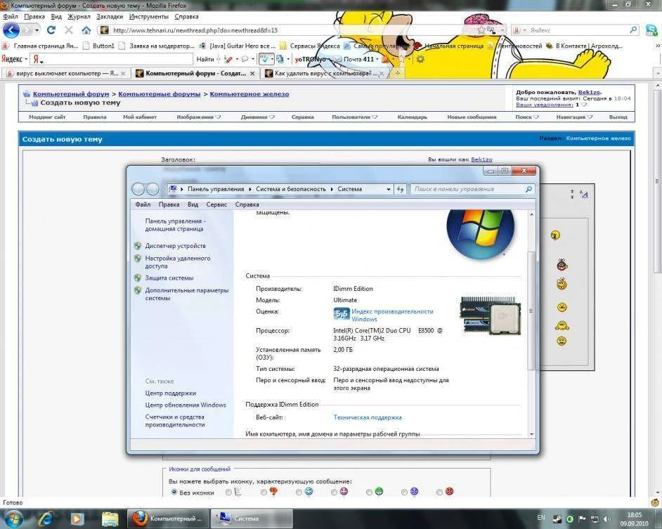Image resolution: width=662 pixels, height=529 pixels.
Task: Click refresh arrows button in System window
Action: click(401, 189)
